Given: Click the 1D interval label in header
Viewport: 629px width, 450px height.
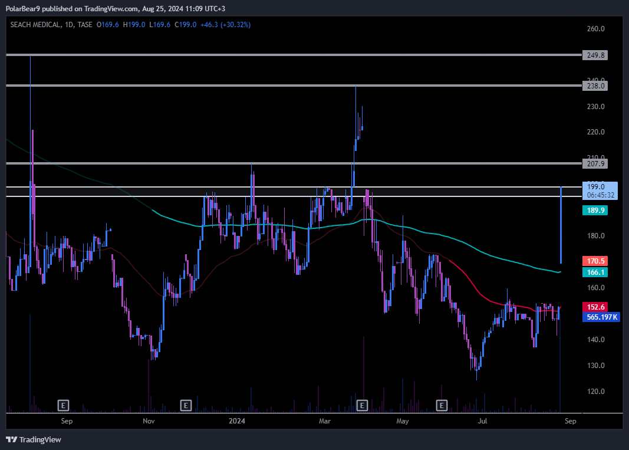Looking at the screenshot, I should (x=69, y=25).
